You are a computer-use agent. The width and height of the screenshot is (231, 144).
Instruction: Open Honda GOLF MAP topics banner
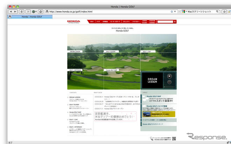pos(159,99)
